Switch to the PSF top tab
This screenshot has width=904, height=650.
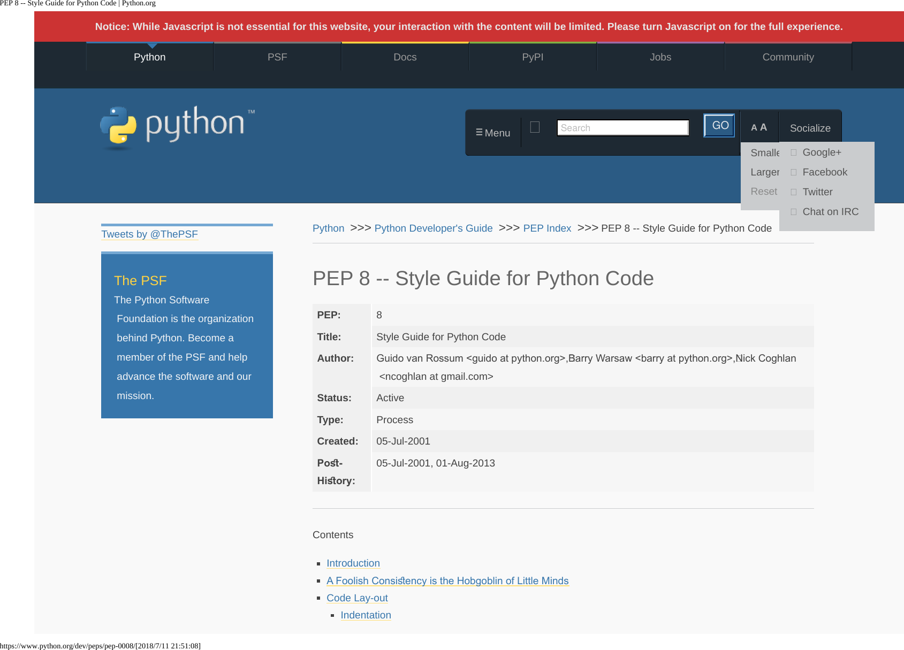click(277, 57)
